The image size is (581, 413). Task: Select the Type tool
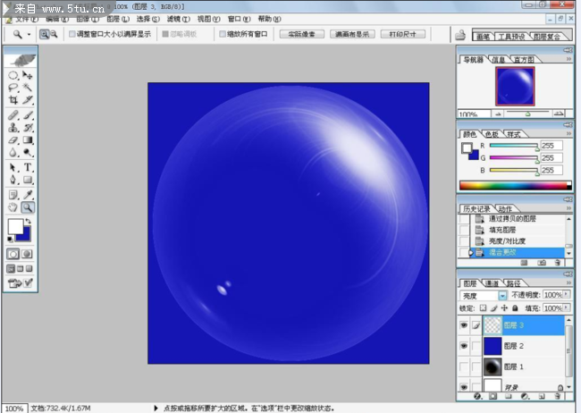click(x=29, y=167)
